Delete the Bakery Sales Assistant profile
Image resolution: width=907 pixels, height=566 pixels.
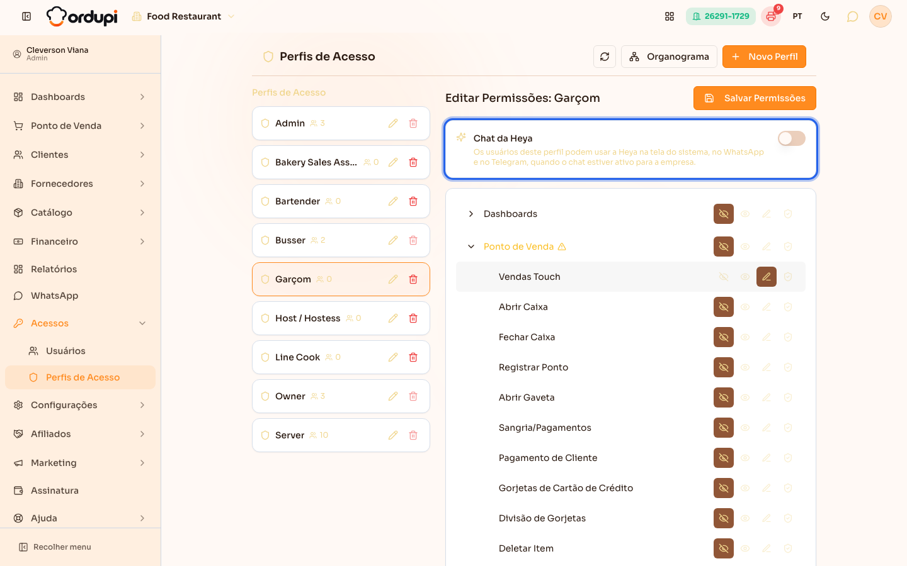[x=413, y=162]
